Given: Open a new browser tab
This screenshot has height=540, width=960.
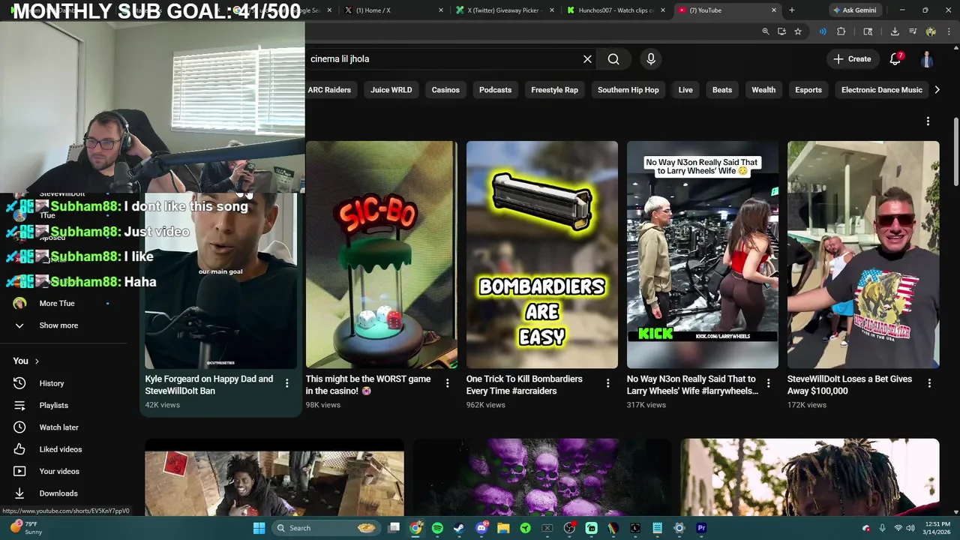Looking at the screenshot, I should [792, 10].
